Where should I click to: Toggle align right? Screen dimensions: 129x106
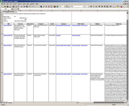click(105, 7)
